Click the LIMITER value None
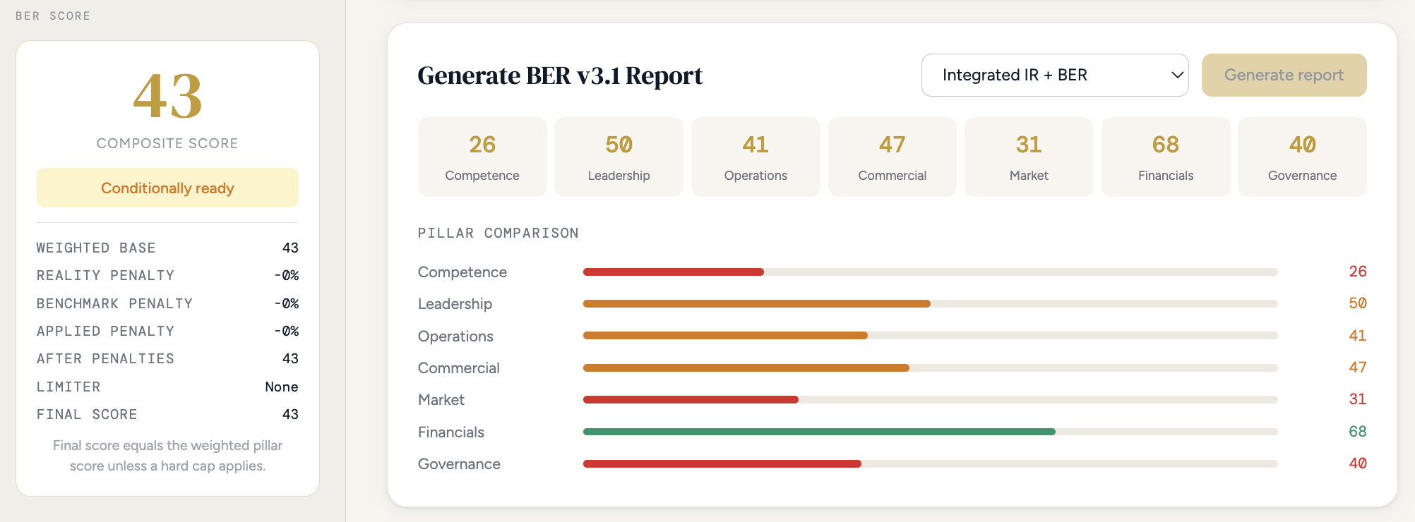1415x522 pixels. (282, 387)
